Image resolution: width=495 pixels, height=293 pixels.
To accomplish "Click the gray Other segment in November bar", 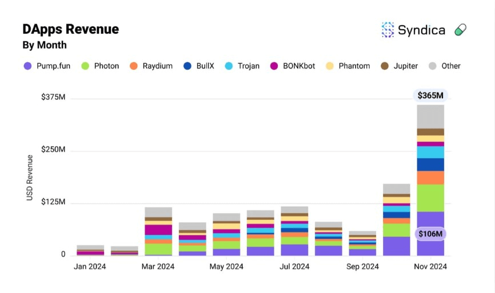I will click(x=430, y=117).
